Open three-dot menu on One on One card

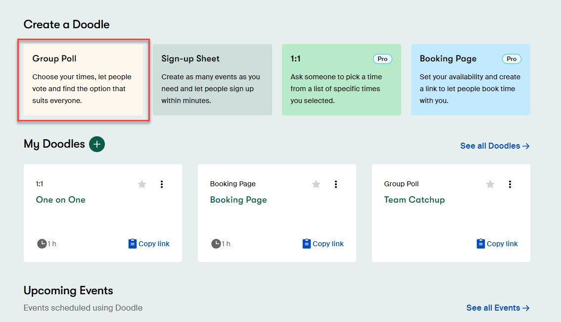[162, 184]
